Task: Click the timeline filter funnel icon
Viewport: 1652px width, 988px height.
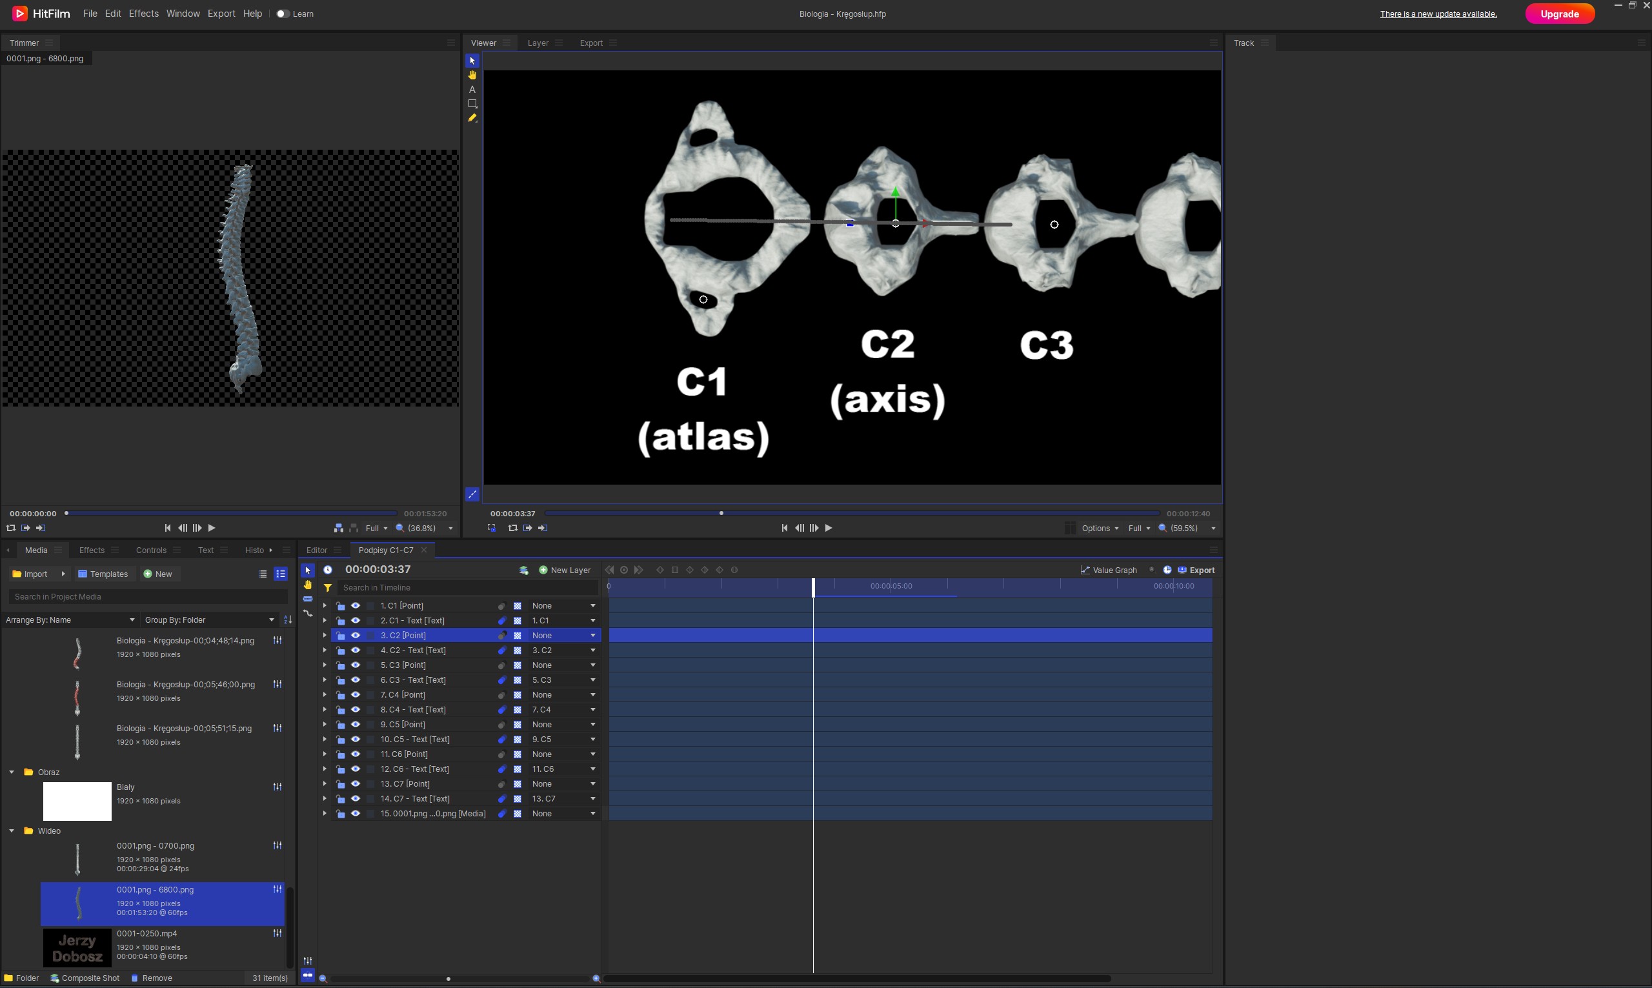Action: (x=327, y=587)
